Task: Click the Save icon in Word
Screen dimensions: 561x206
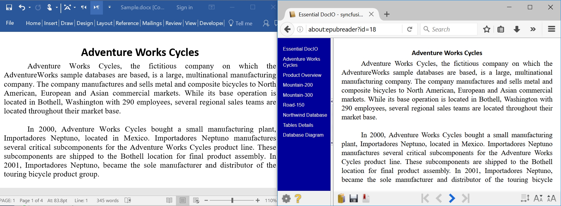Action: pyautogui.click(x=9, y=7)
